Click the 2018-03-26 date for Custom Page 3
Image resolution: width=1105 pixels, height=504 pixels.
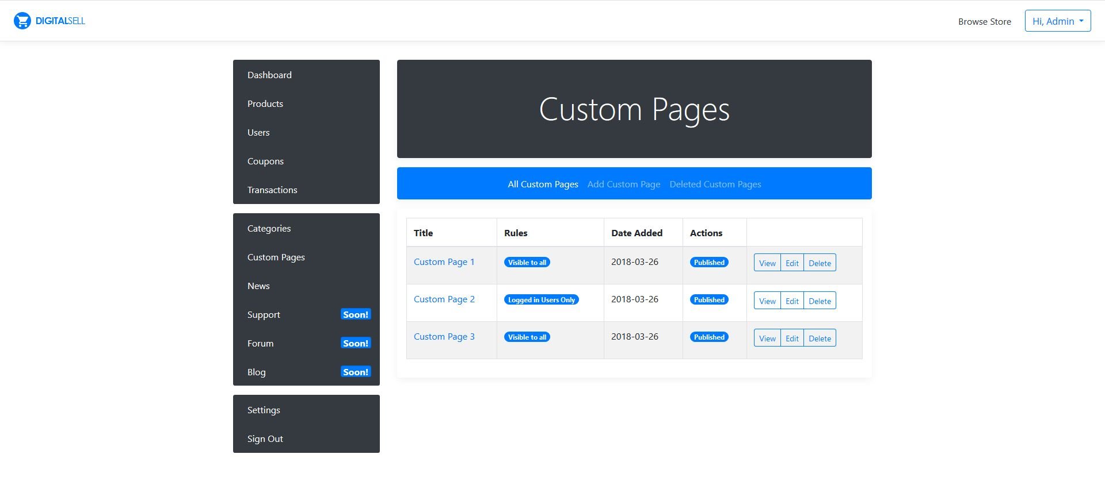[x=635, y=336]
